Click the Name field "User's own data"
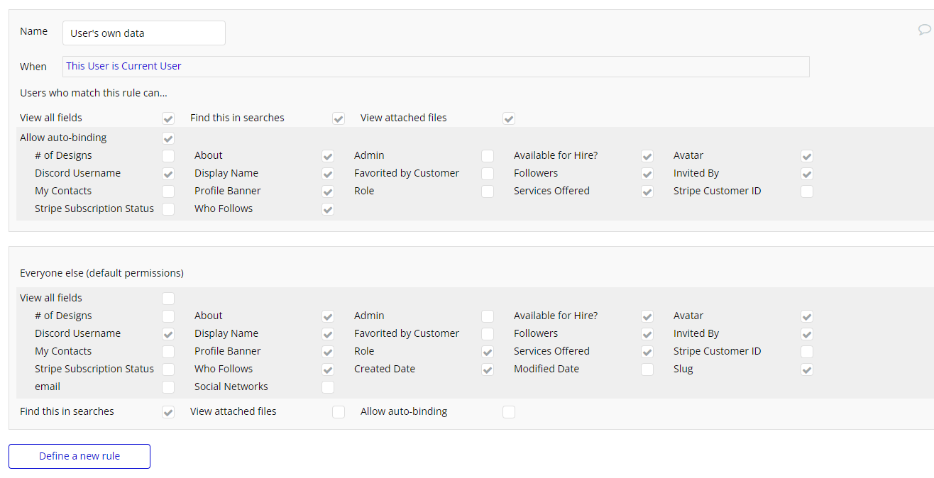This screenshot has height=478, width=934. [144, 33]
